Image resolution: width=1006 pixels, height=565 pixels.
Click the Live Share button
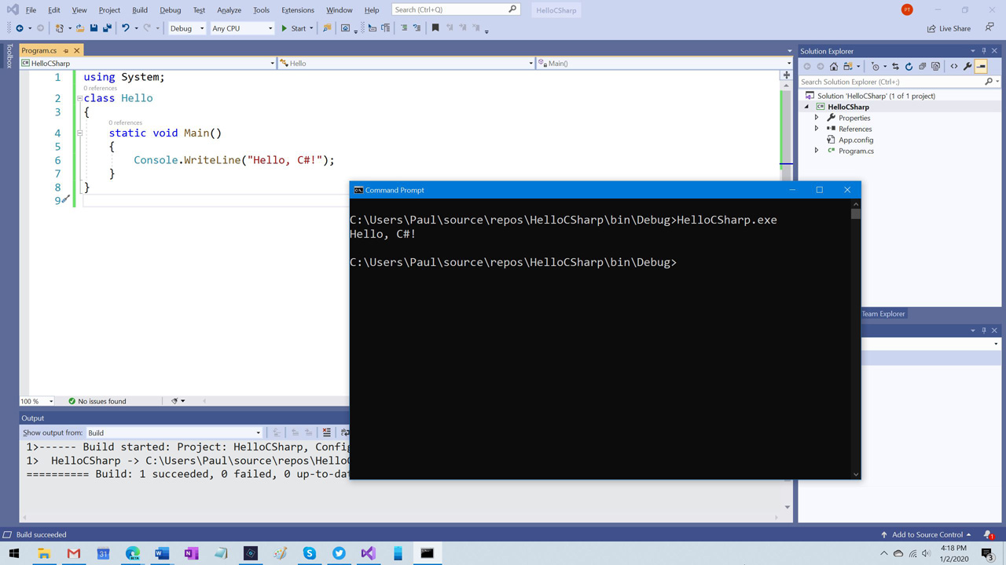(949, 28)
